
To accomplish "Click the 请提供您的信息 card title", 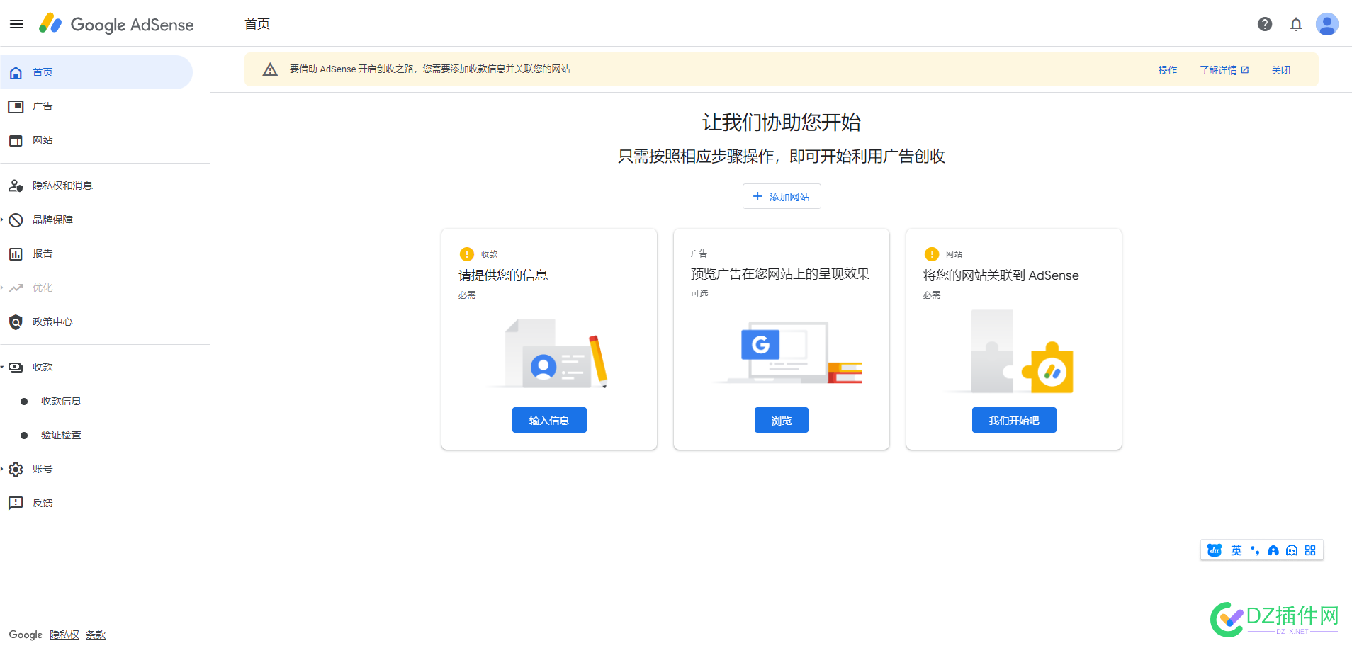I will point(503,275).
